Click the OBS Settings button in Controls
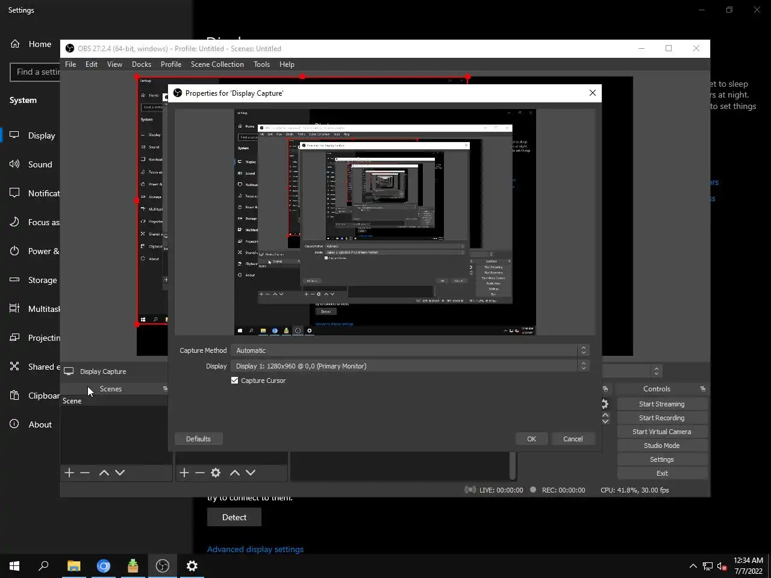The image size is (771, 578). click(x=661, y=459)
